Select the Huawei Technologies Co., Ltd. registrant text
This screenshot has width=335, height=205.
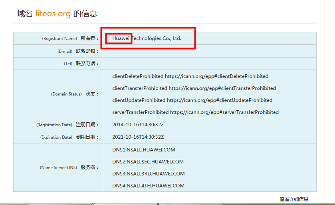[x=147, y=38]
